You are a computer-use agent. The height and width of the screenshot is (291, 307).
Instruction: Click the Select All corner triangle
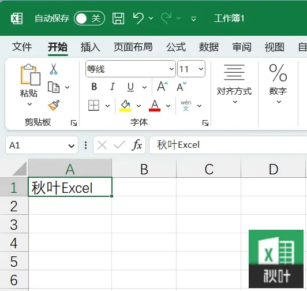coord(20,169)
